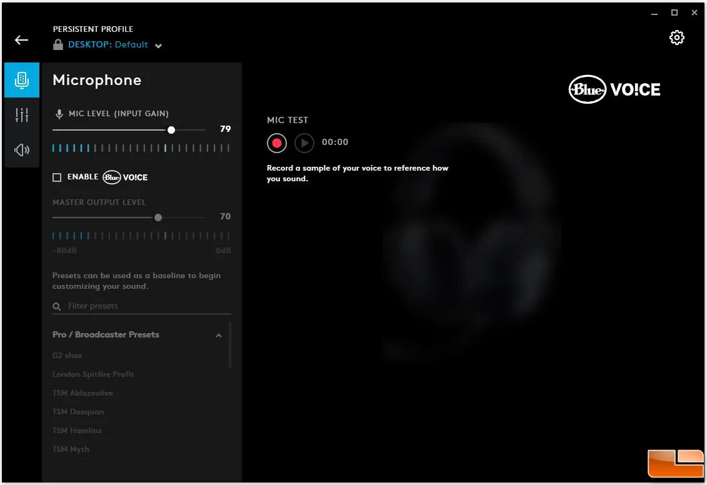This screenshot has height=485, width=707.
Task: Open the Equalizer sliders tab
Action: coord(22,115)
